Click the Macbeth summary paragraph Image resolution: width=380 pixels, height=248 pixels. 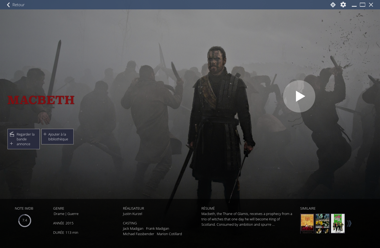click(247, 219)
